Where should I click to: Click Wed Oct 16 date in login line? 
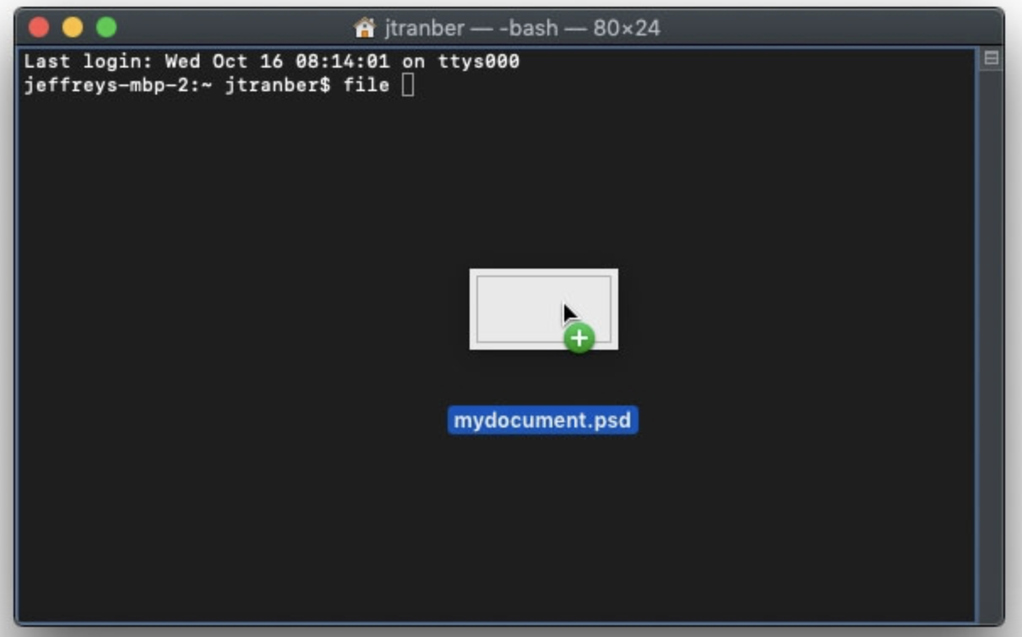pyautogui.click(x=224, y=62)
